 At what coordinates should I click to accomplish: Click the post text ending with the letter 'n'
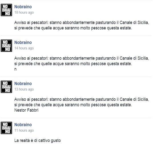click(82, 64)
